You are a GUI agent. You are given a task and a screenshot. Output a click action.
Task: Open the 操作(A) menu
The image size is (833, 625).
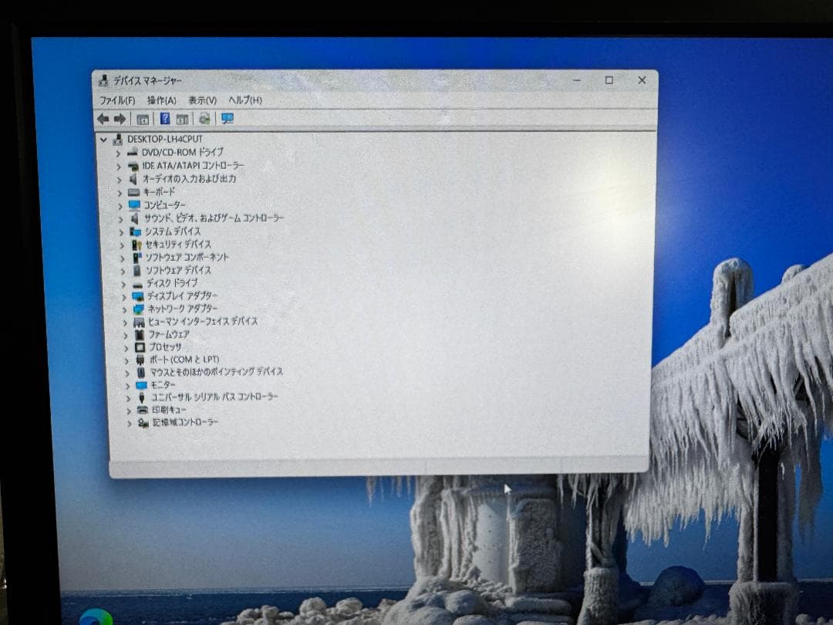pos(159,100)
